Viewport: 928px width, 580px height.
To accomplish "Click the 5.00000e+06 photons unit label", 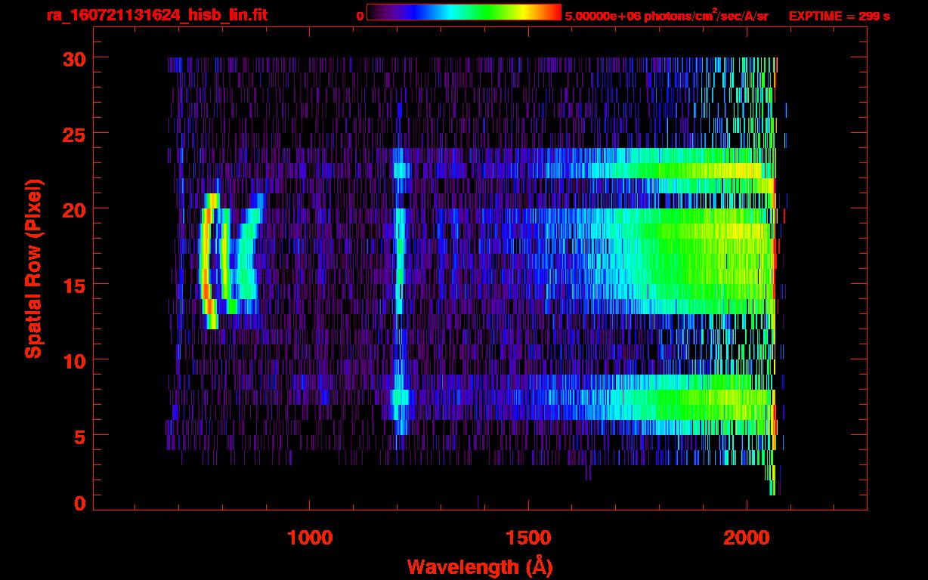I will point(667,16).
